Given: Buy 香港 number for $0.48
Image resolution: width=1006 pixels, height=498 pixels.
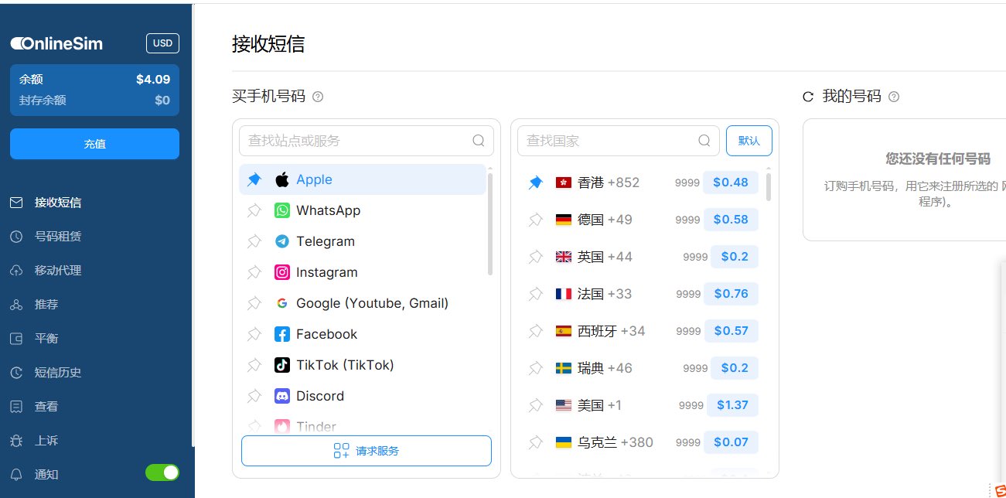Looking at the screenshot, I should point(731,182).
